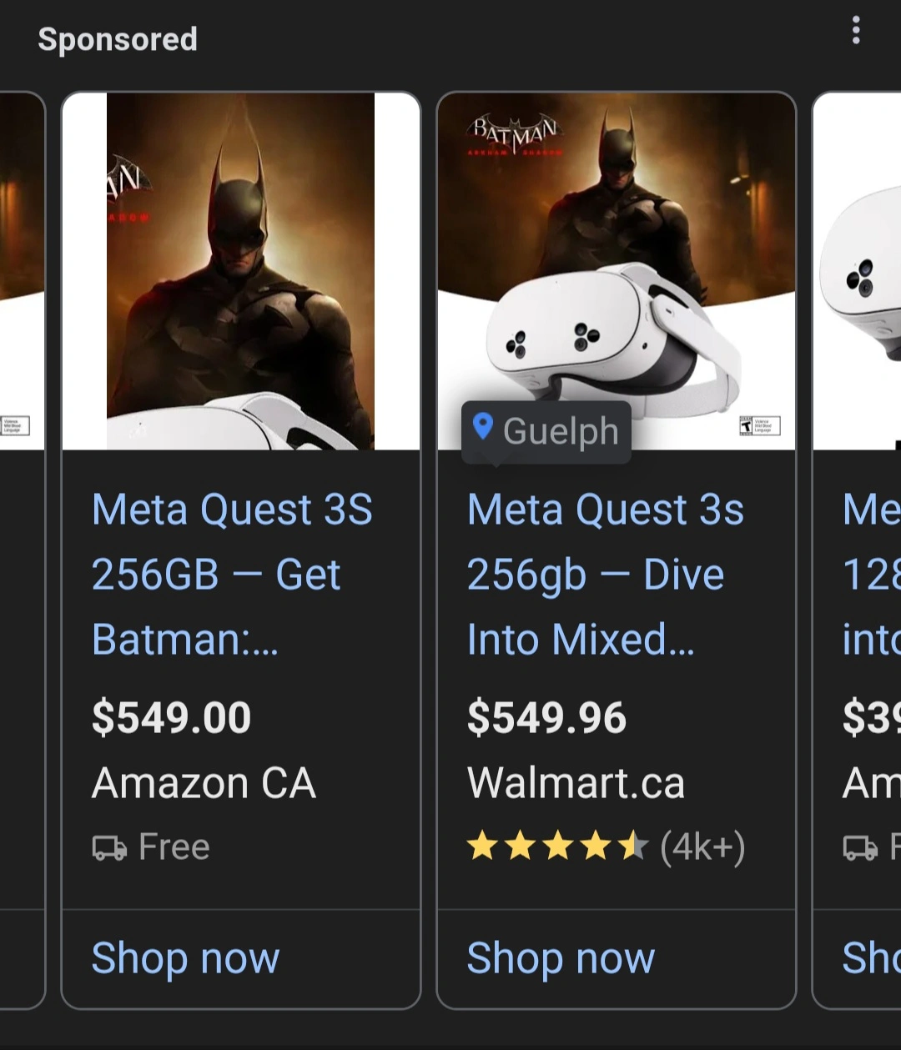Select the Walmart.ca seller name
This screenshot has height=1050, width=901.
(576, 783)
